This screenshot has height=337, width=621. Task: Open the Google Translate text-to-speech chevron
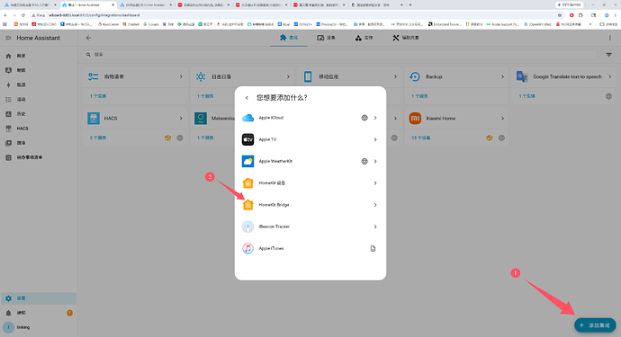point(610,76)
